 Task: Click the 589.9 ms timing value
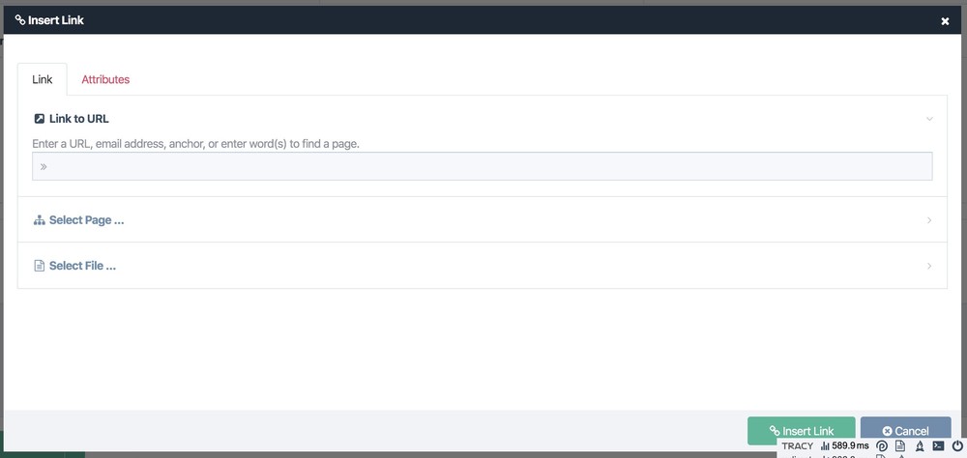click(850, 445)
